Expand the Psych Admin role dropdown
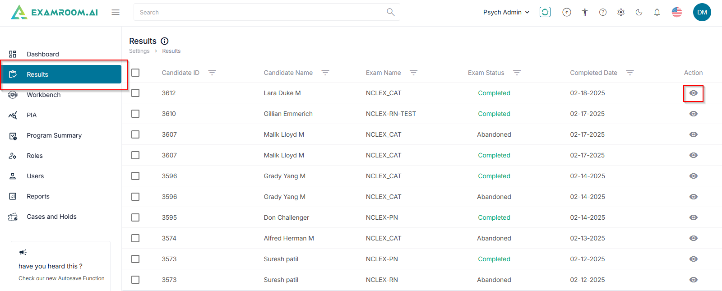Screen dimensions: 722x291 (506, 12)
